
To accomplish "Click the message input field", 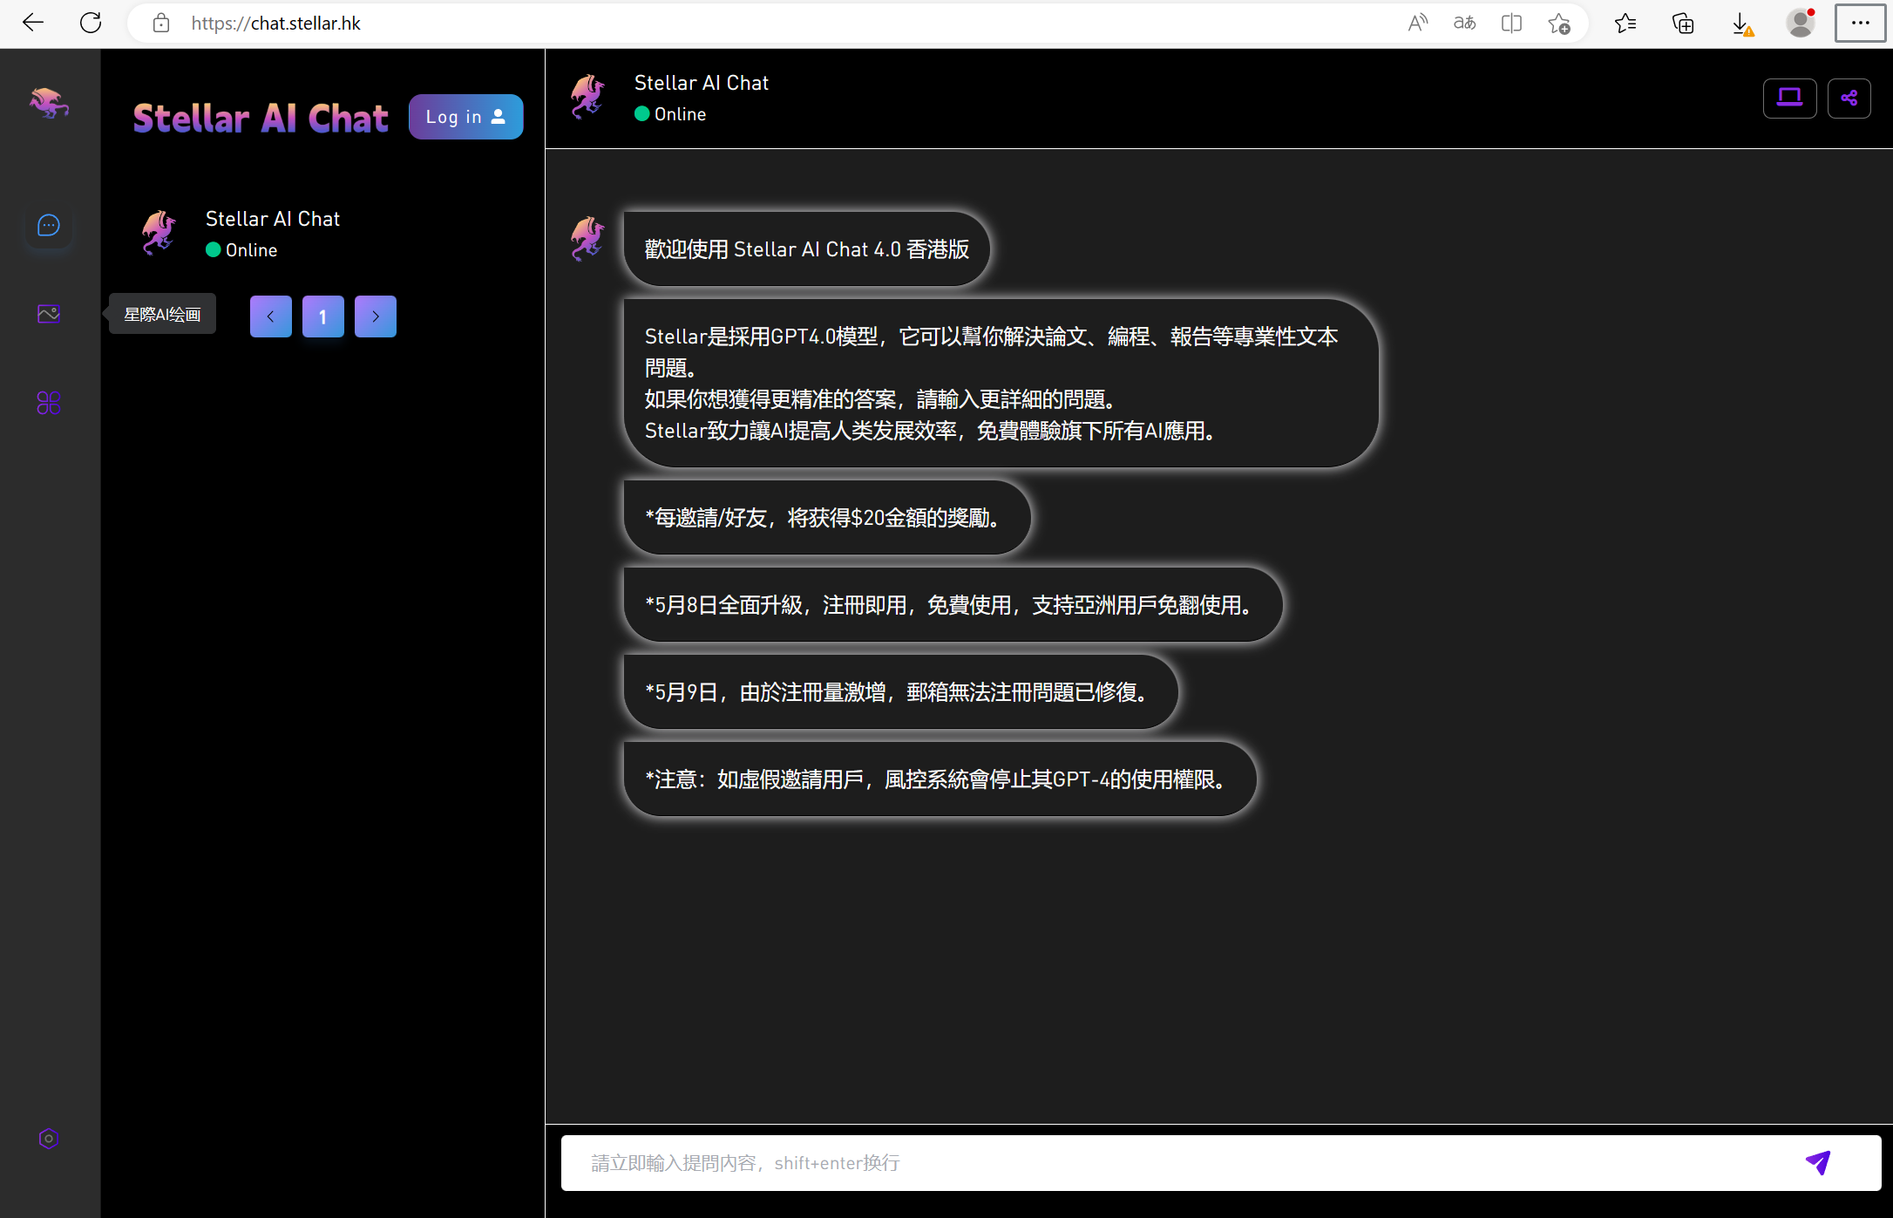I will 1133,1162.
